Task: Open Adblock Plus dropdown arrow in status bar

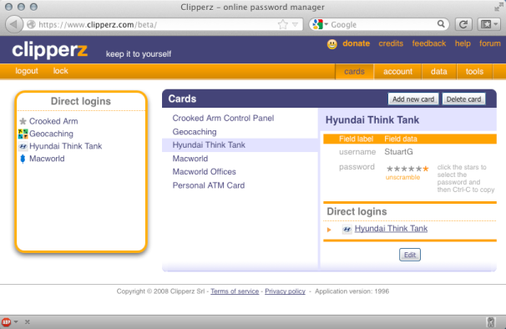Action: tap(16, 321)
